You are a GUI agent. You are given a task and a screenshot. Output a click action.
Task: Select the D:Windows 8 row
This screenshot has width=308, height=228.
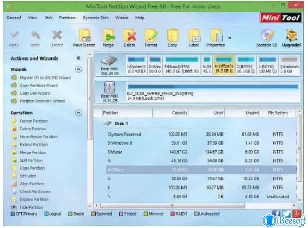point(201,143)
